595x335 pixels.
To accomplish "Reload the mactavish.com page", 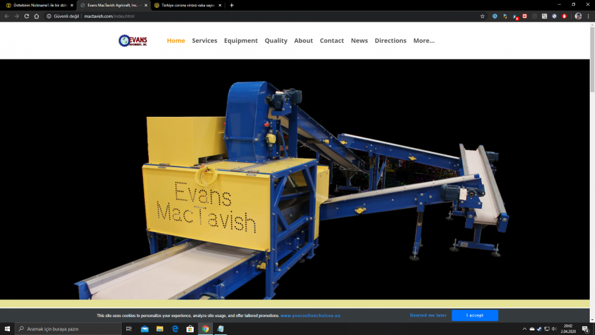I will [26, 16].
